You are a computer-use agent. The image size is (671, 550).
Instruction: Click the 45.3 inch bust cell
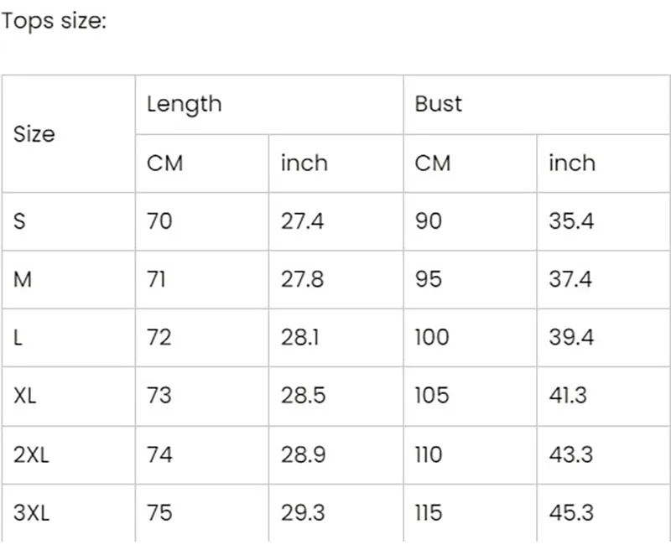click(603, 513)
